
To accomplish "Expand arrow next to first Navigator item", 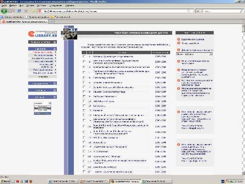I will [55, 52].
